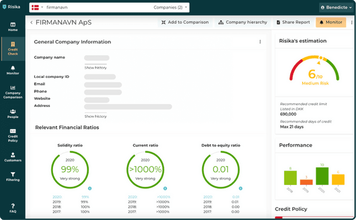This screenshot has width=356, height=220.
Task: Open the Filtering sidebar section
Action: pyautogui.click(x=13, y=177)
